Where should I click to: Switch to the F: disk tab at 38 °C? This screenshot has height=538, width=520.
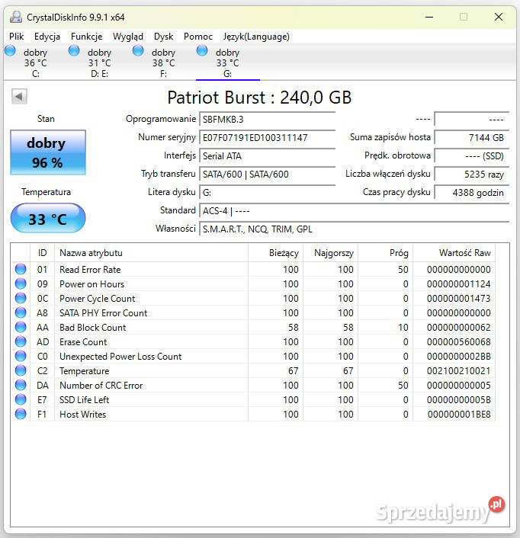tap(163, 62)
